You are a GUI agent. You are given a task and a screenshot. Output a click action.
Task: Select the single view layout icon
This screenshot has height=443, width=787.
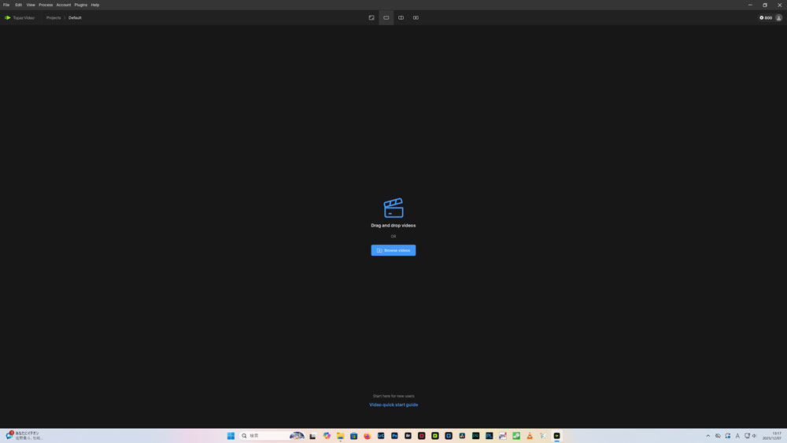tap(386, 17)
